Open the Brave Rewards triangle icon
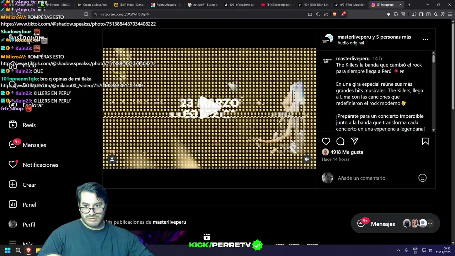 tap(343, 14)
